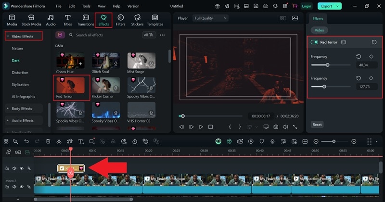Click the Search all effects field
The image size is (385, 202).
coord(103,35)
